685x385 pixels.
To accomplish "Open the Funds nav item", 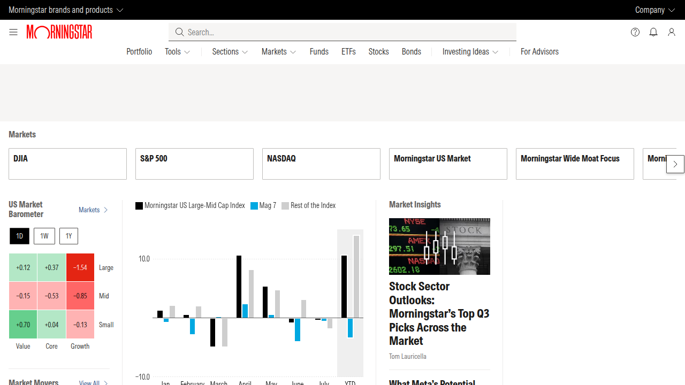I will coord(319,52).
